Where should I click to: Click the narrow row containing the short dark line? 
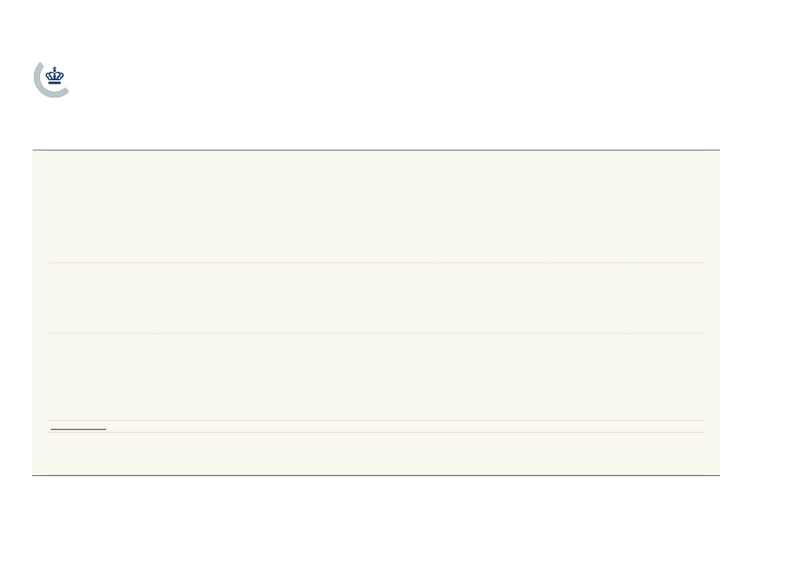click(376, 427)
